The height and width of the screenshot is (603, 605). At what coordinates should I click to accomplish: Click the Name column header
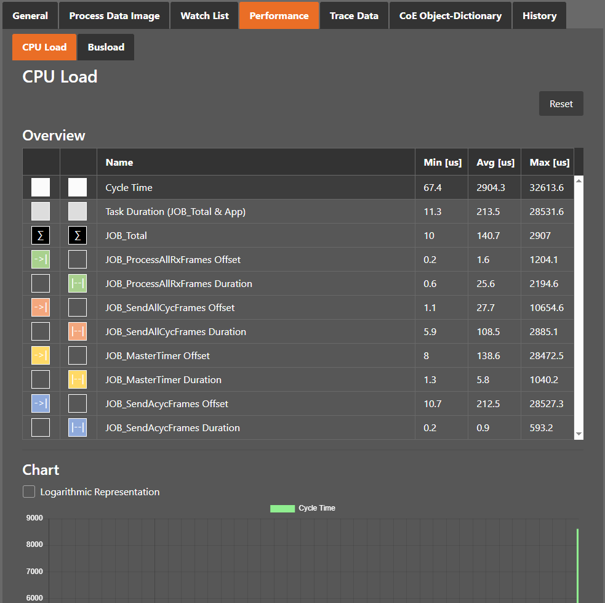256,162
